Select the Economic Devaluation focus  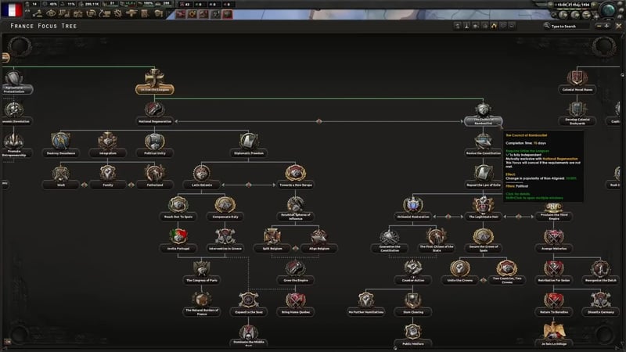click(x=14, y=113)
